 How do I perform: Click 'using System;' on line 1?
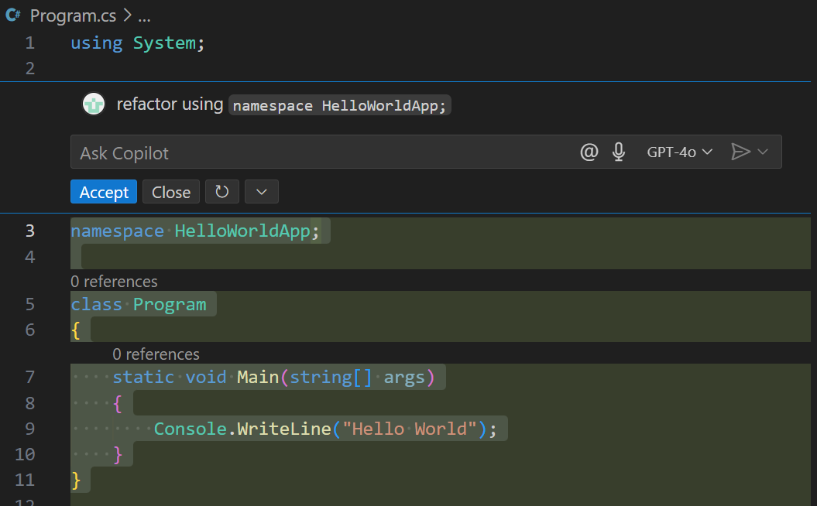[x=138, y=43]
